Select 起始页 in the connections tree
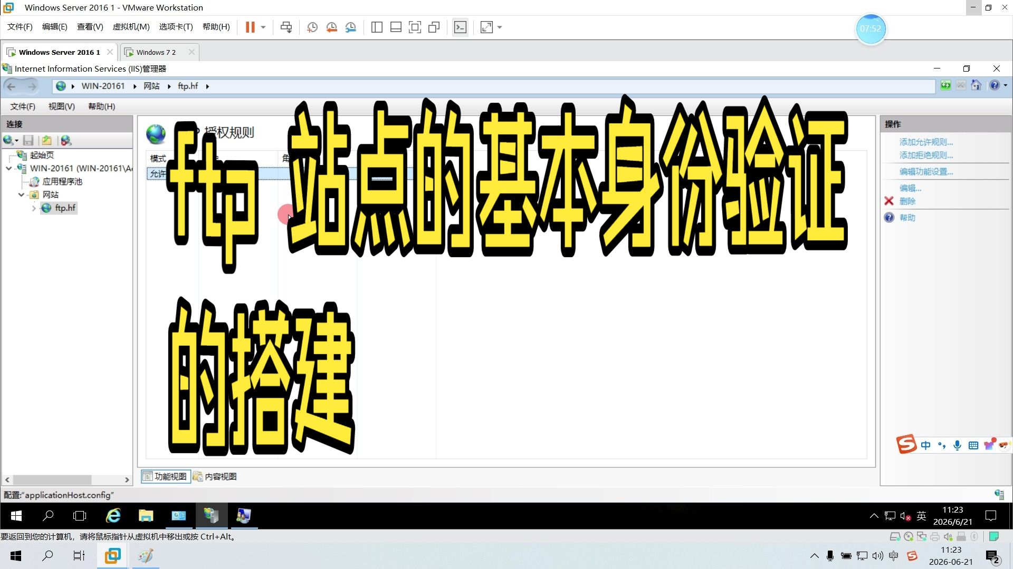 tap(42, 155)
